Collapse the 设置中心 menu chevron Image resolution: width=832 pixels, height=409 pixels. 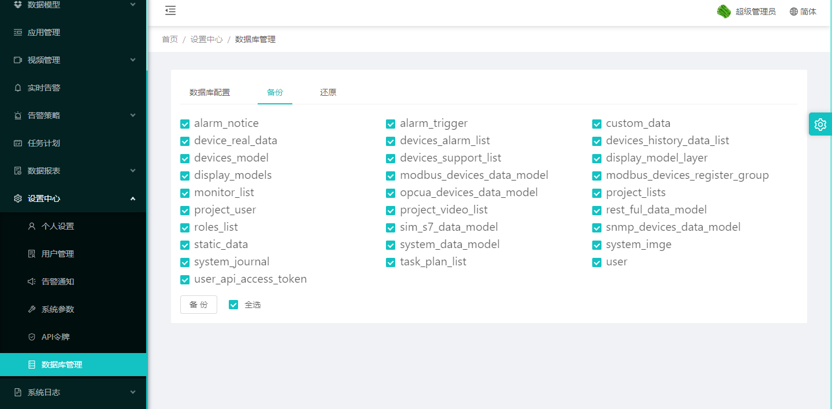point(132,198)
